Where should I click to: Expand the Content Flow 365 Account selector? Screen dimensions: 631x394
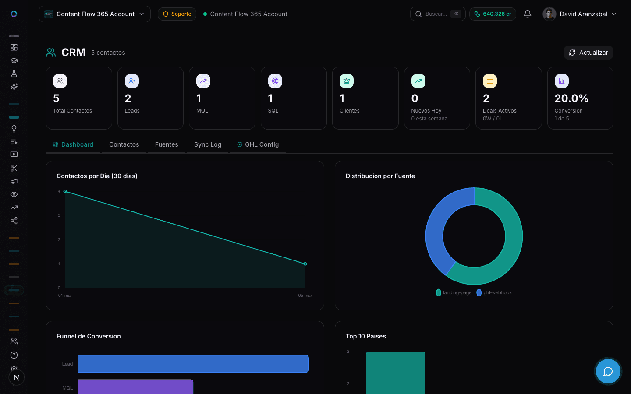[x=95, y=14]
